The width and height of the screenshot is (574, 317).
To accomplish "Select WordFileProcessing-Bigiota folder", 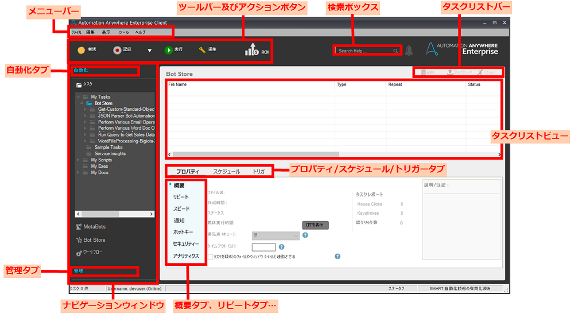I will [126, 141].
